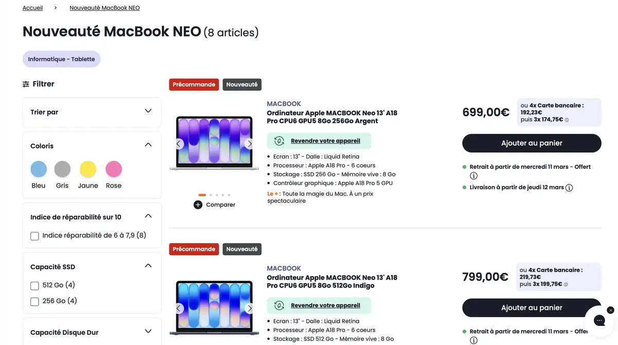This screenshot has width=618, height=345.
Task: Expand the Trier par dropdown
Action: pyautogui.click(x=148, y=111)
